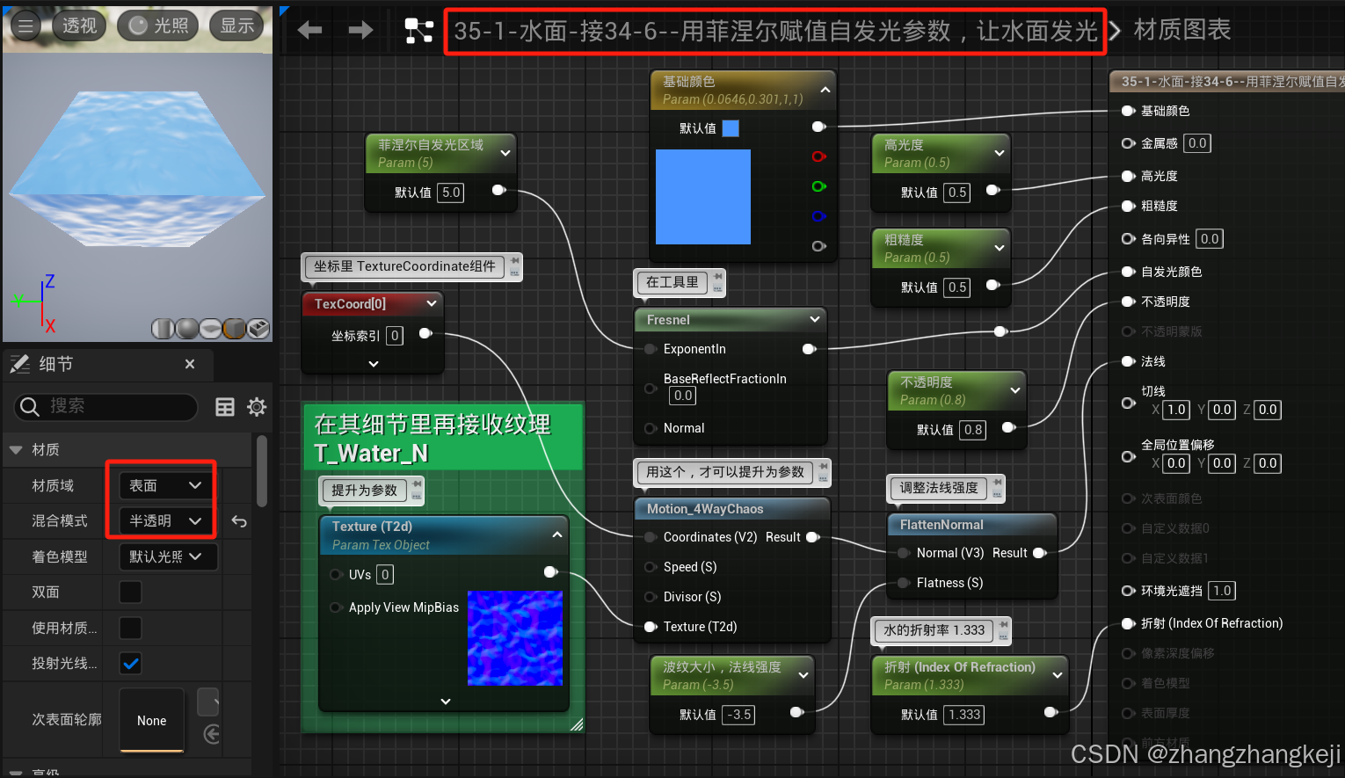Select the sphere preview mesh icon
1345x778 pixels.
point(187,328)
